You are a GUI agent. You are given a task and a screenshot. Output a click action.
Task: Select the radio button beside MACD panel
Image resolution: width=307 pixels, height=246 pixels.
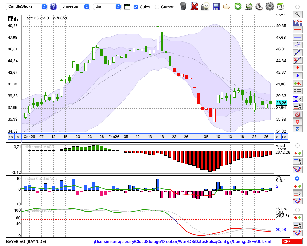pos(297,145)
